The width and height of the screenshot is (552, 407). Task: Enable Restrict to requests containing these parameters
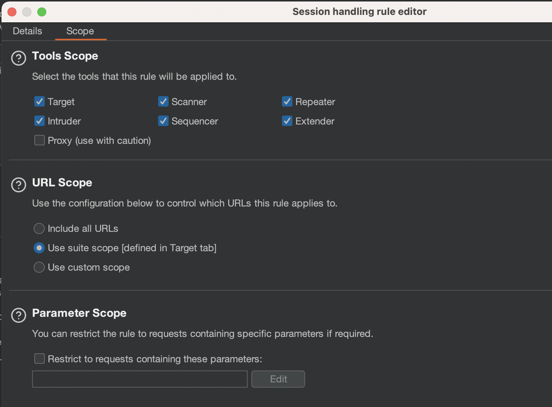tap(40, 359)
